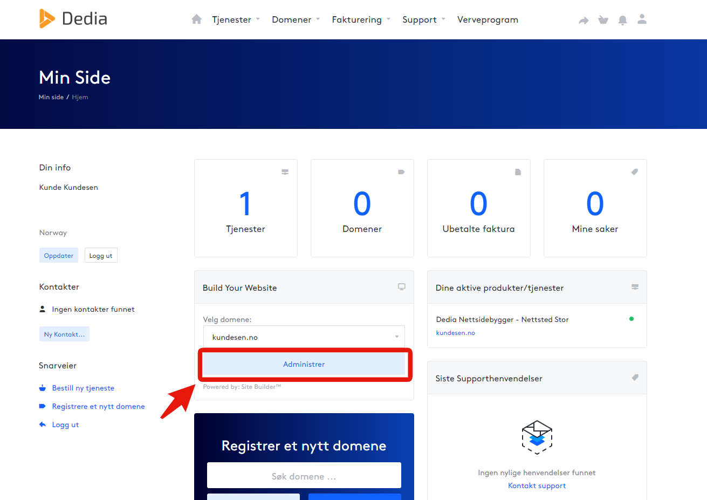
Task: Focus the Søk domene search field
Action: click(304, 475)
